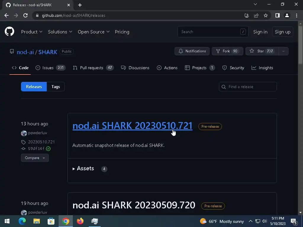
Task: Switch to the Pull requests tab
Action: (93, 68)
